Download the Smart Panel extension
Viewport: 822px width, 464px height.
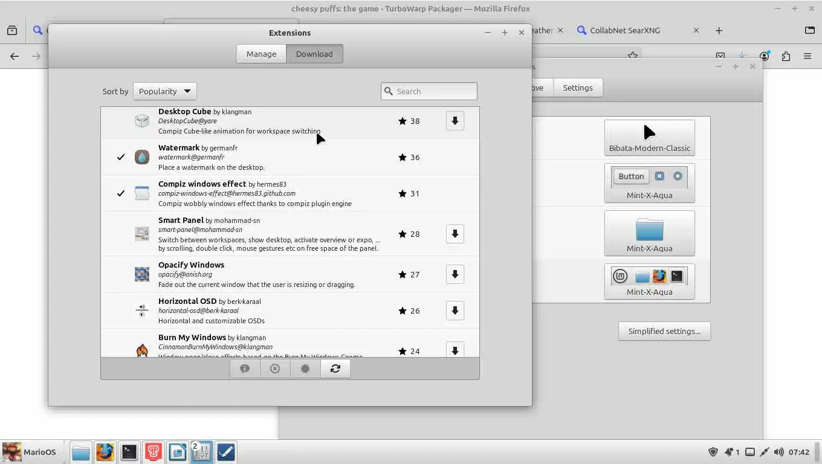click(x=455, y=234)
